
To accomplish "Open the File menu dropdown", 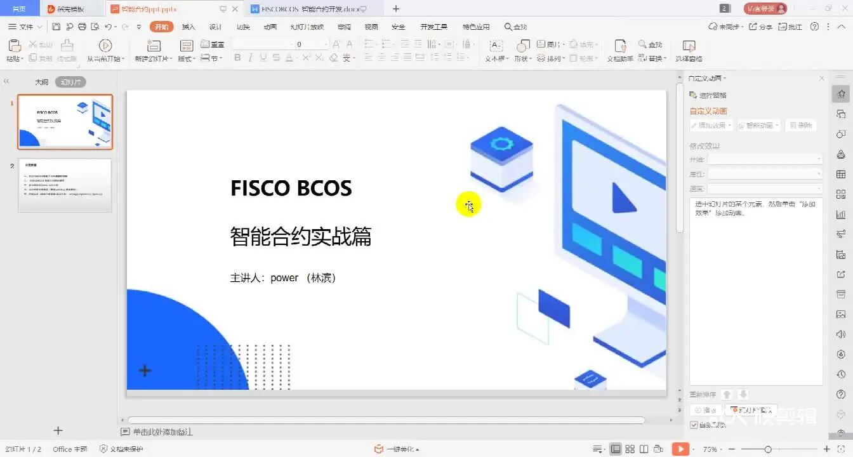I will 25,27.
